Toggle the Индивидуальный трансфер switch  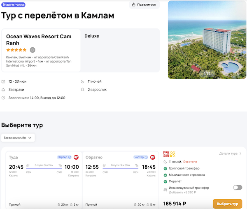click(x=238, y=187)
